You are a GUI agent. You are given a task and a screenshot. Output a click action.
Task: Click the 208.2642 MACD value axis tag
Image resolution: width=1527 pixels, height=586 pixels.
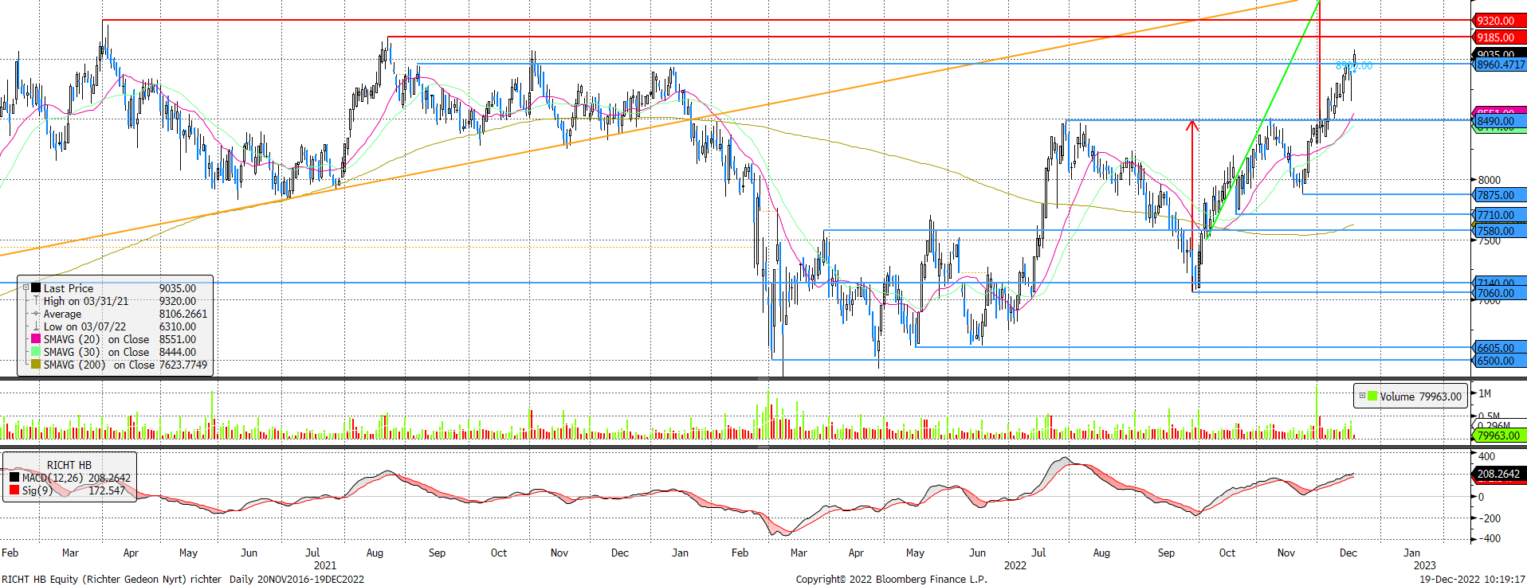click(1498, 474)
